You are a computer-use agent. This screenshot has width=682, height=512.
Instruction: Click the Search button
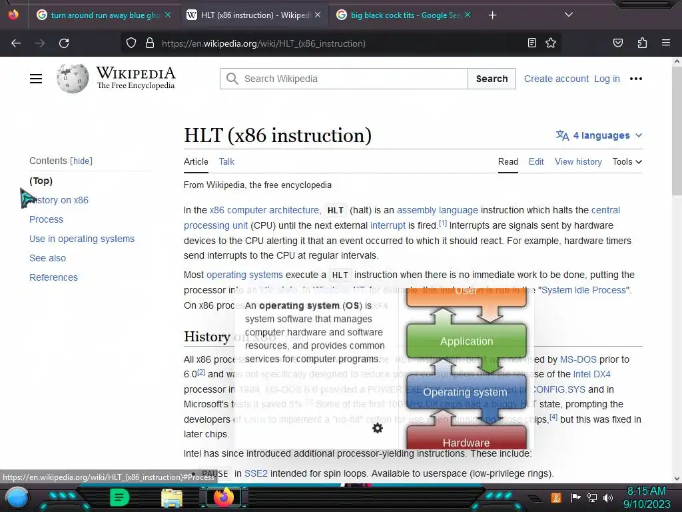[492, 79]
